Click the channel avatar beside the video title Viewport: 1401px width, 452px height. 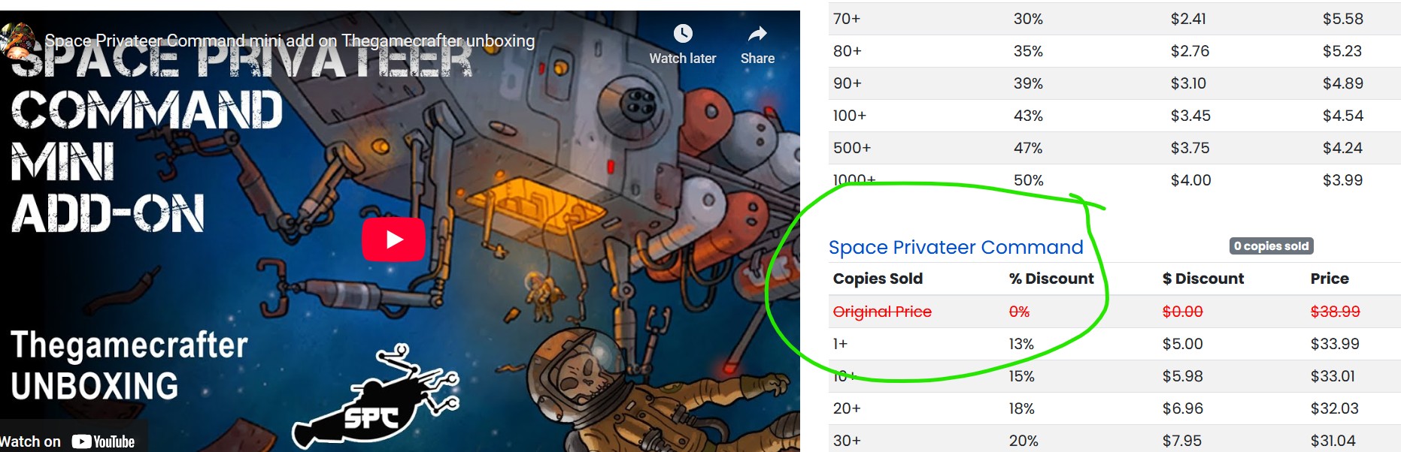[x=18, y=39]
